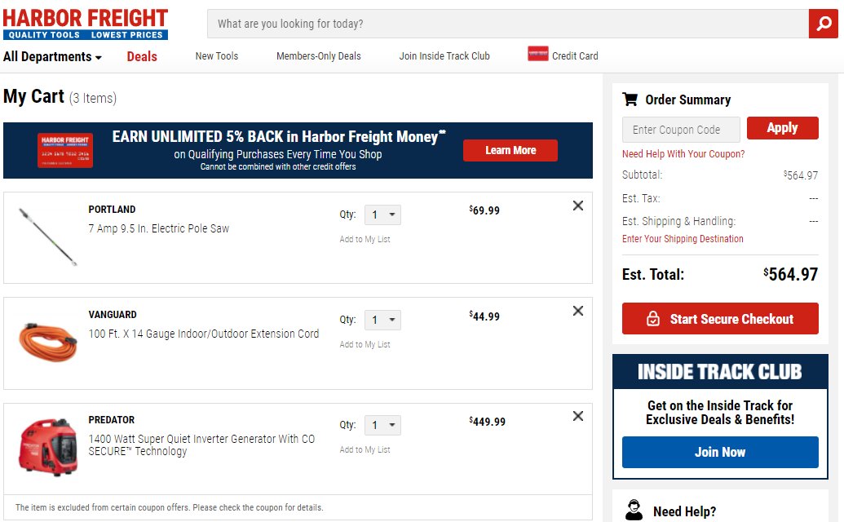Image resolution: width=844 pixels, height=522 pixels.
Task: Open the Credit Card navigation link
Action: click(575, 56)
